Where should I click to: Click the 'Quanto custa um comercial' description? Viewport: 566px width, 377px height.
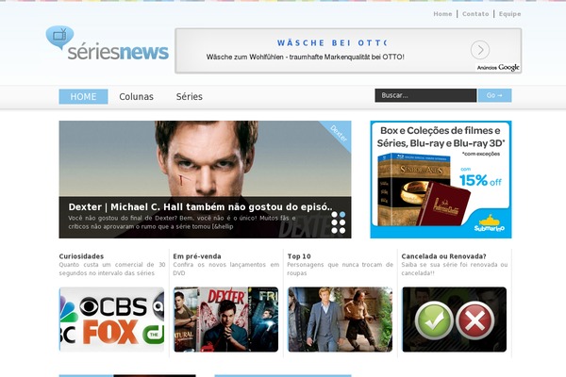[112, 269]
